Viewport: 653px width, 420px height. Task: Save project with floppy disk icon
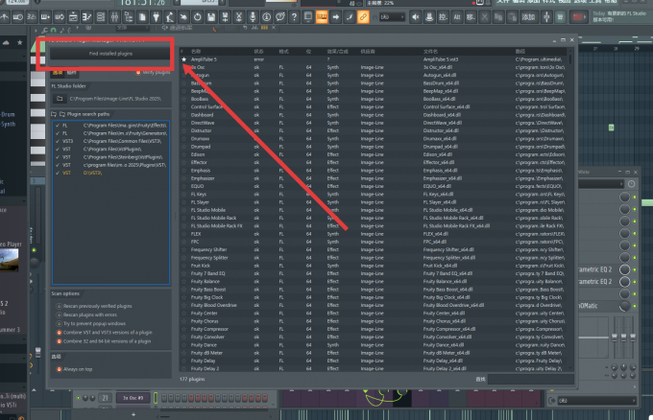(x=211, y=17)
